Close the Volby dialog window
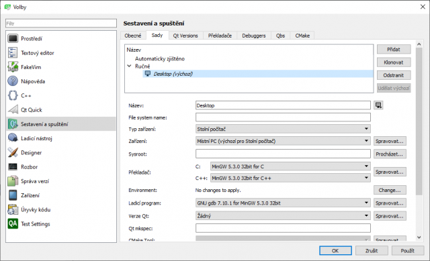The image size is (430, 261). coord(423,7)
